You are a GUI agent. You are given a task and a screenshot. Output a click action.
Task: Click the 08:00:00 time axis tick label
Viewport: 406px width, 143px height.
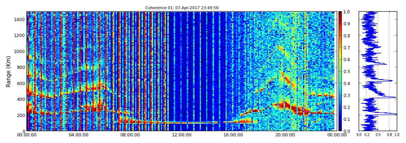130,135
